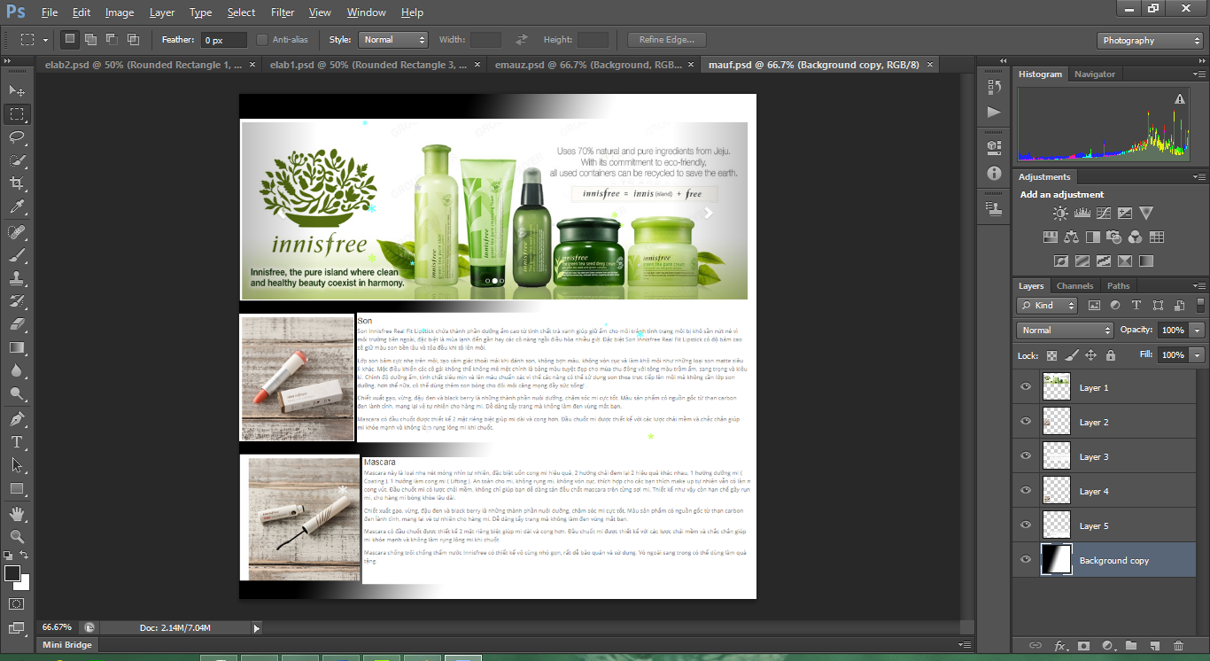Image resolution: width=1210 pixels, height=661 pixels.
Task: Open the Mini Bridge panel
Action: [67, 645]
